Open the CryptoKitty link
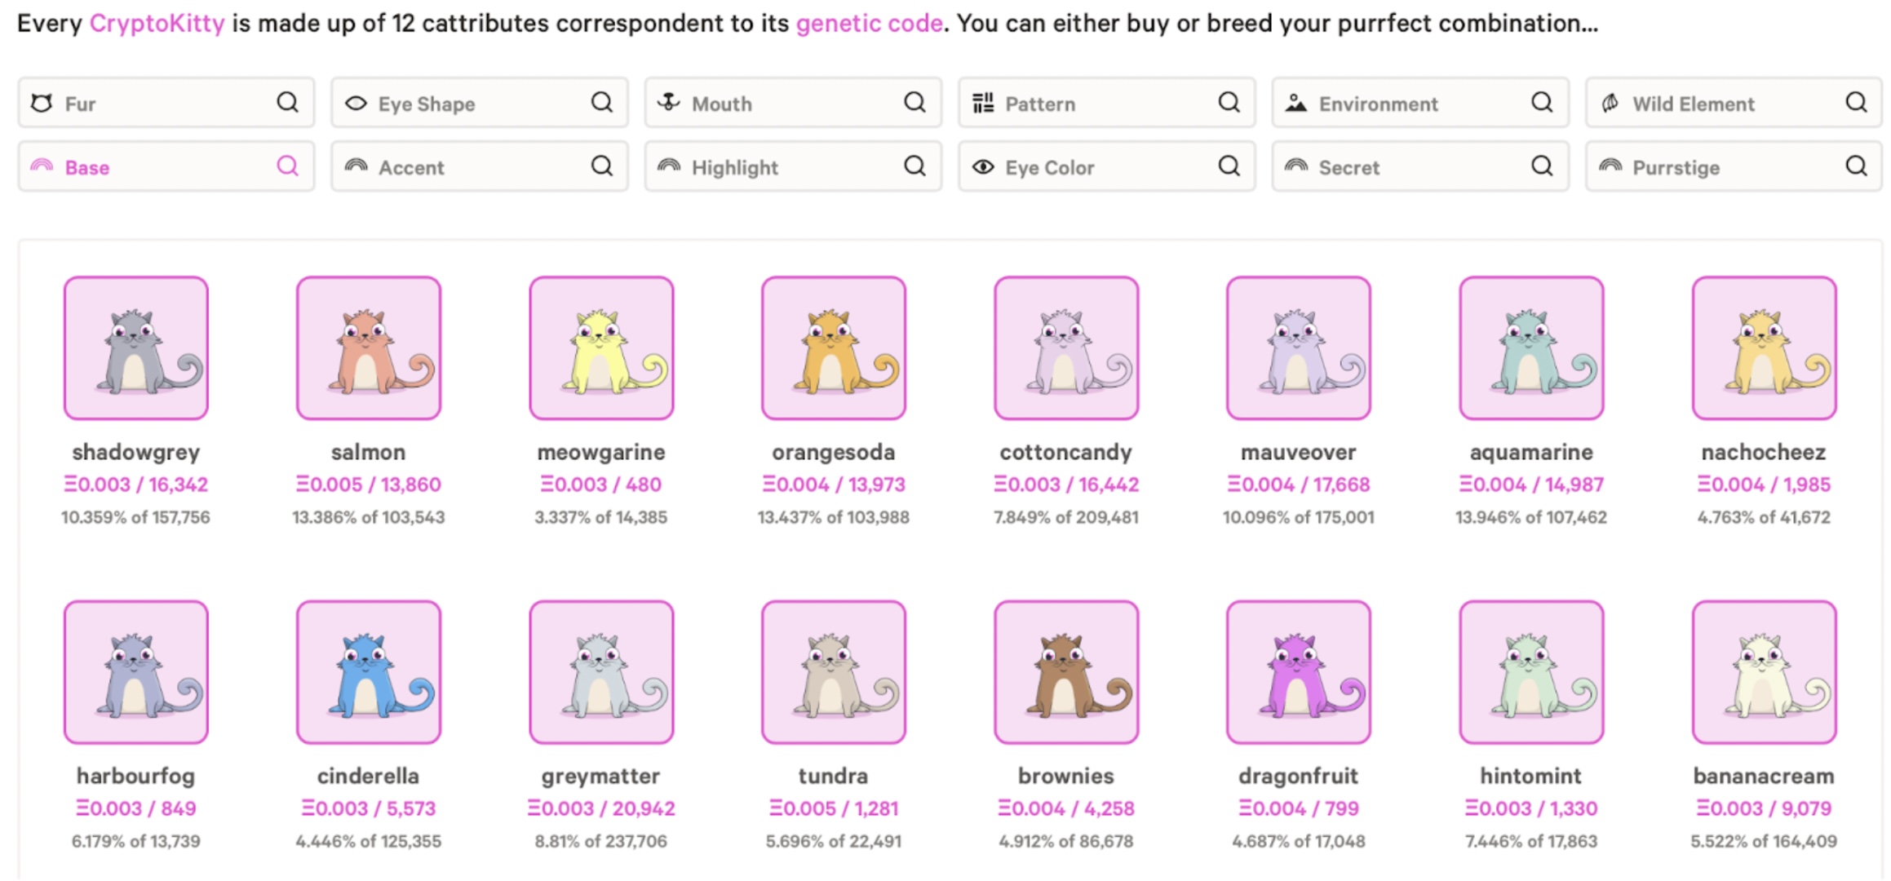Viewport: 1891px width, 881px height. coord(157,23)
